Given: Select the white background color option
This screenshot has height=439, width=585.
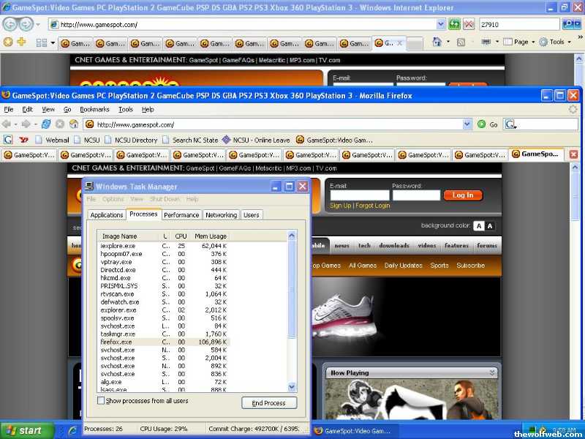Looking at the screenshot, I should click(478, 226).
